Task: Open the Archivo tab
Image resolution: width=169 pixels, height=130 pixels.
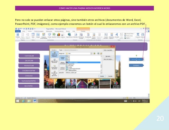Action: pyautogui.click(x=18, y=31)
